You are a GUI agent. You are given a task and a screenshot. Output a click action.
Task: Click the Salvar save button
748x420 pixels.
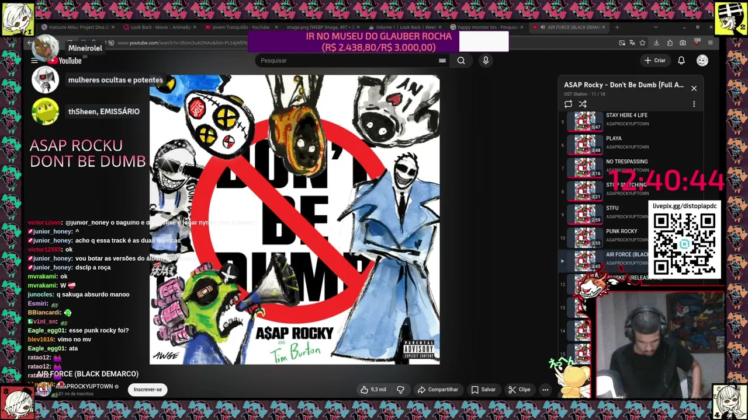click(x=483, y=390)
